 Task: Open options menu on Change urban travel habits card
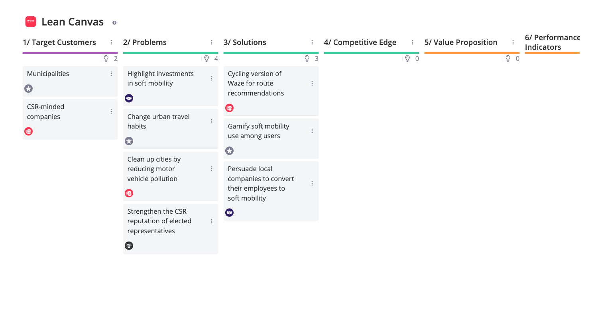[211, 121]
